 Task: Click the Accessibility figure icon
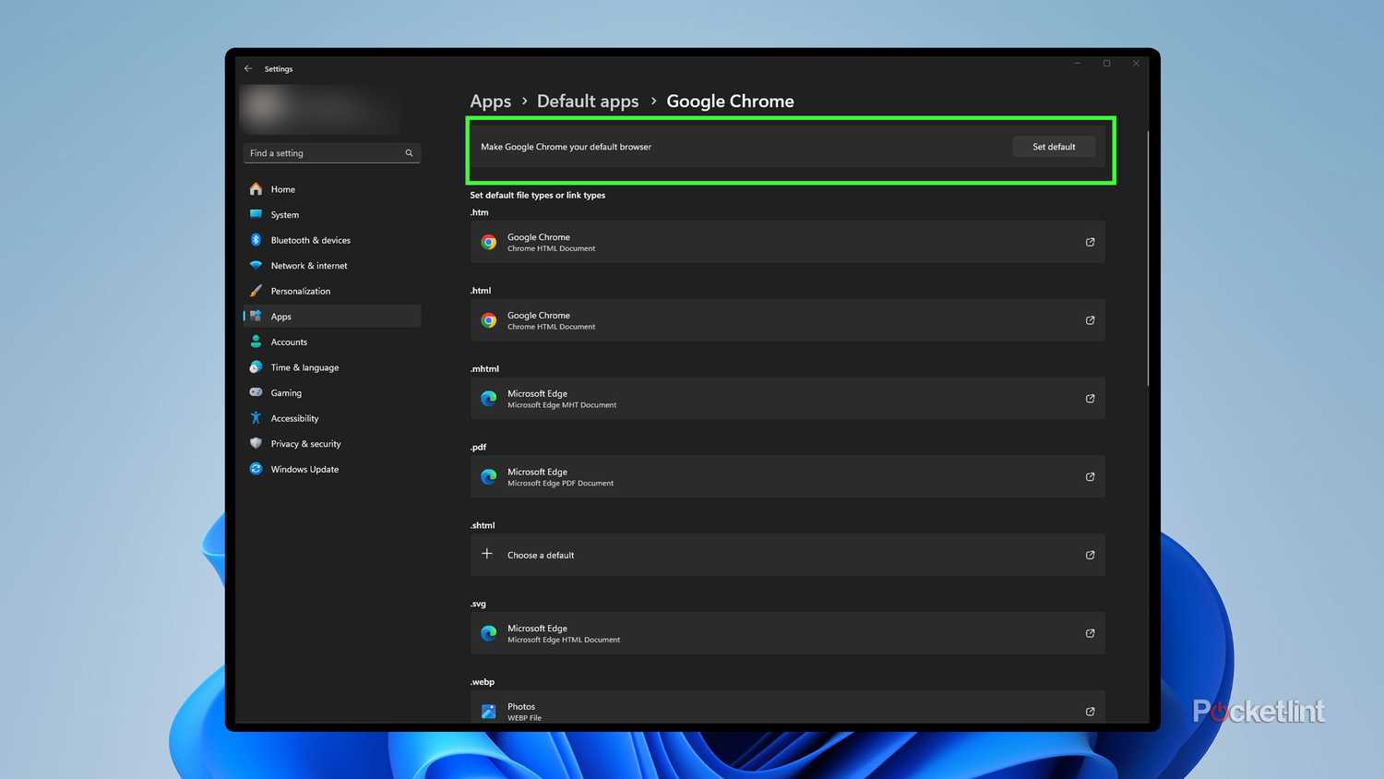[x=257, y=418]
